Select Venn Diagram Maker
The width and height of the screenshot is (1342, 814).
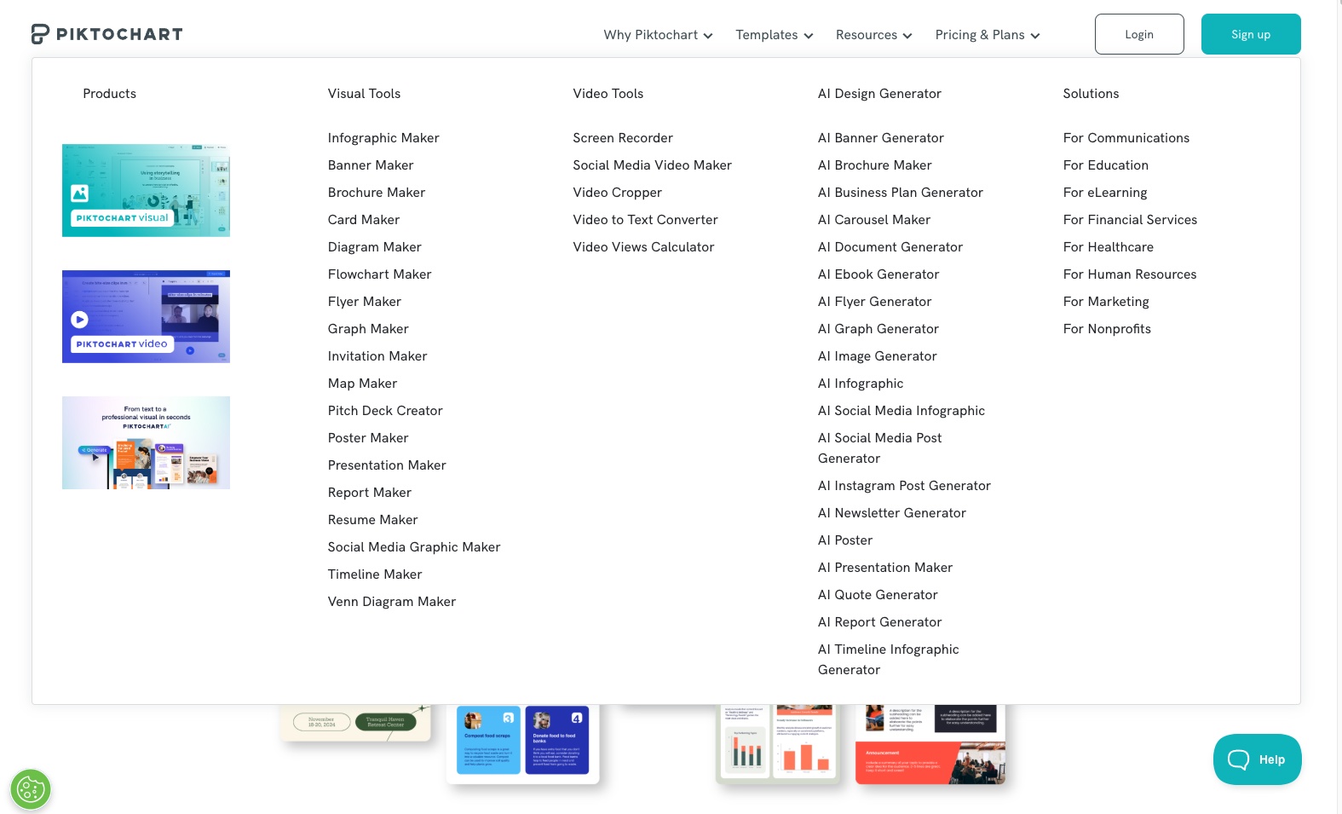[392, 602]
